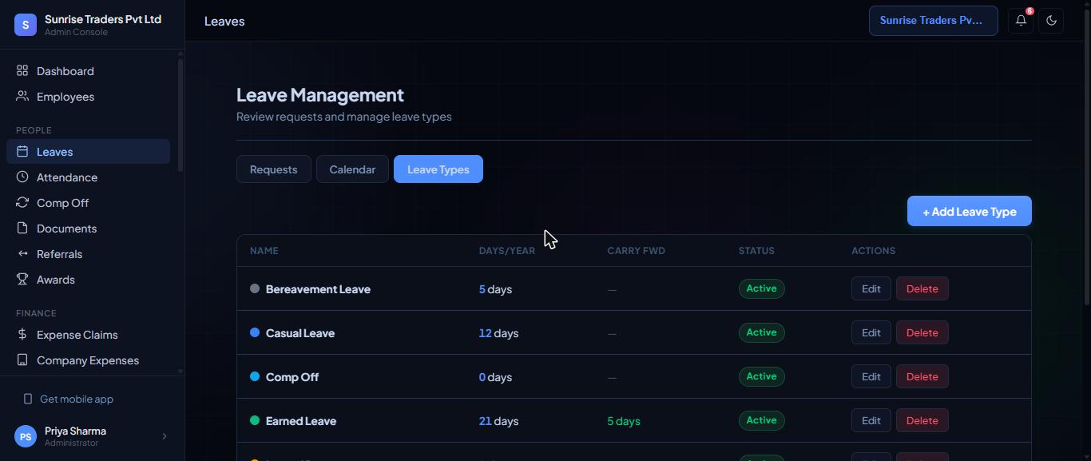Click the Sunrise Traders 'S' logo
1091x461 pixels.
[x=26, y=25]
